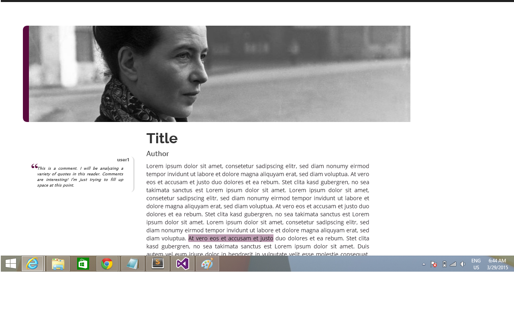Viewport: 514px width, 321px height.
Task: Open the ENG US language selector
Action: (x=476, y=264)
